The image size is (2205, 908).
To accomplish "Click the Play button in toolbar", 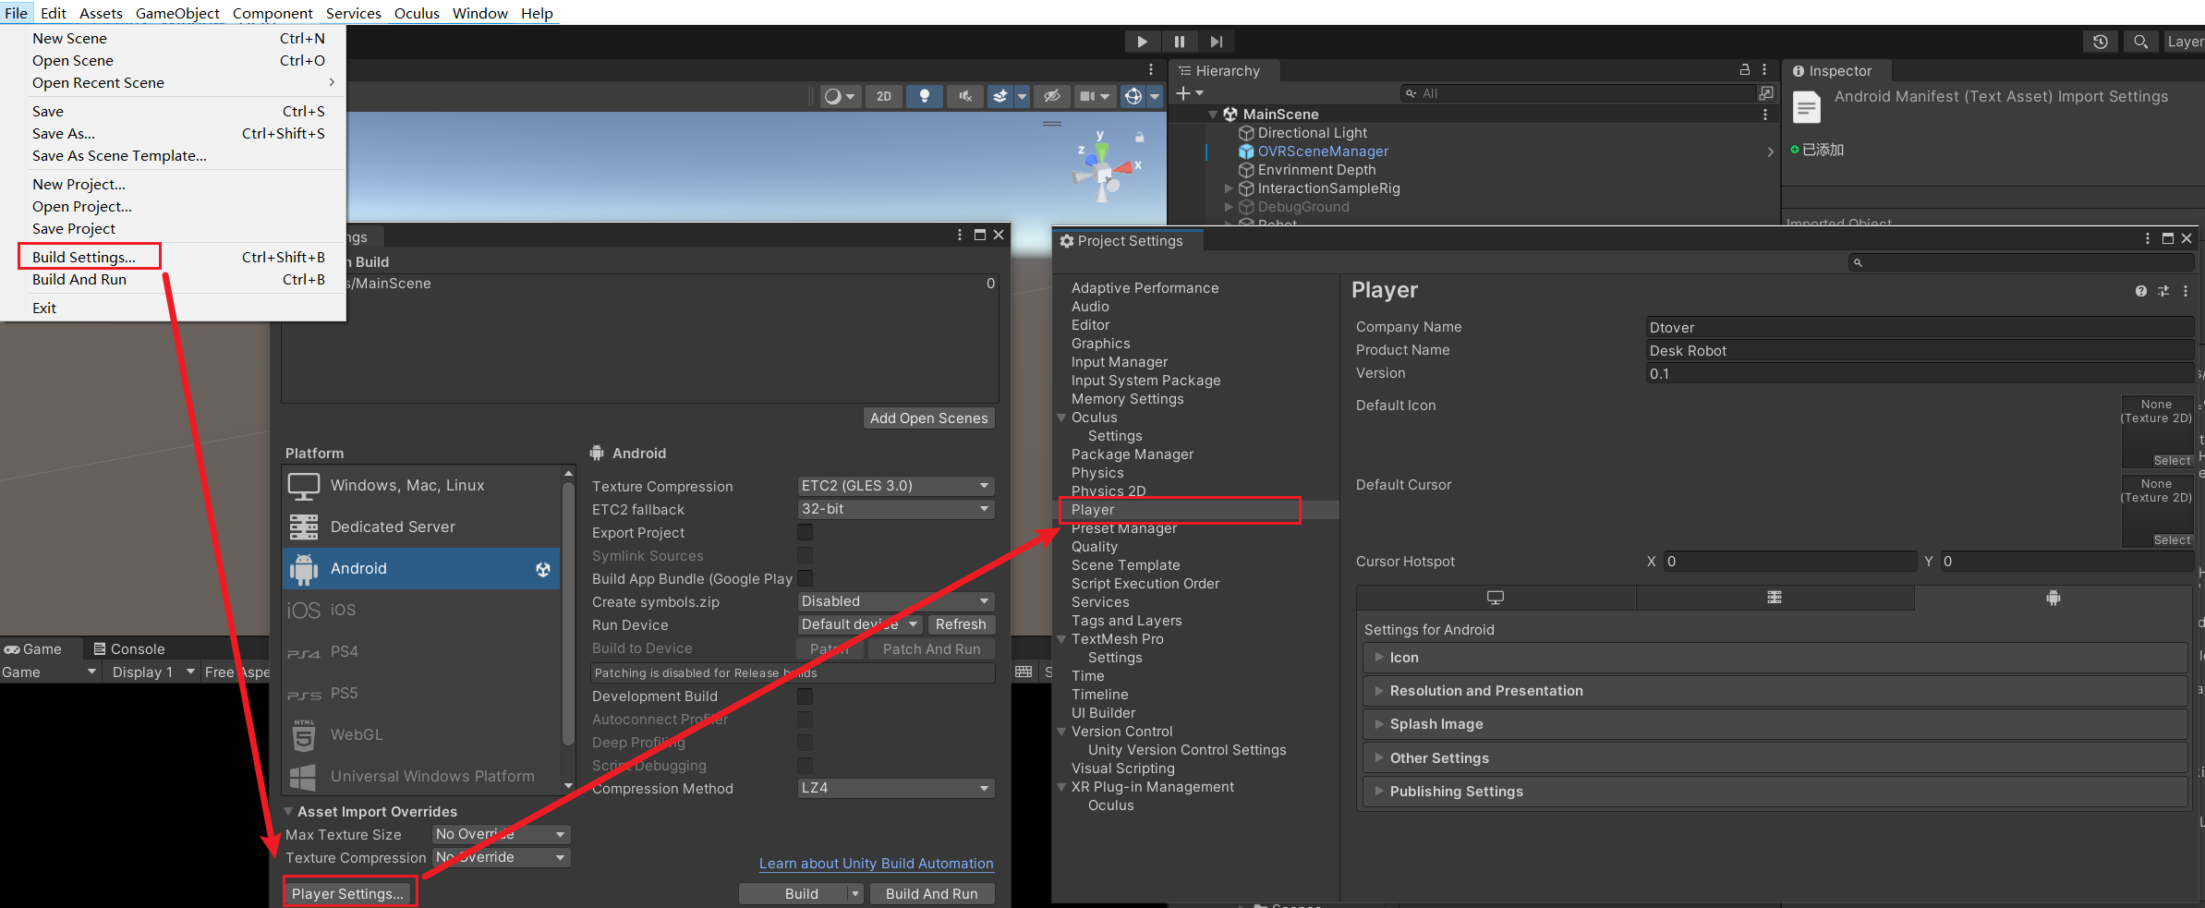I will point(1142,42).
